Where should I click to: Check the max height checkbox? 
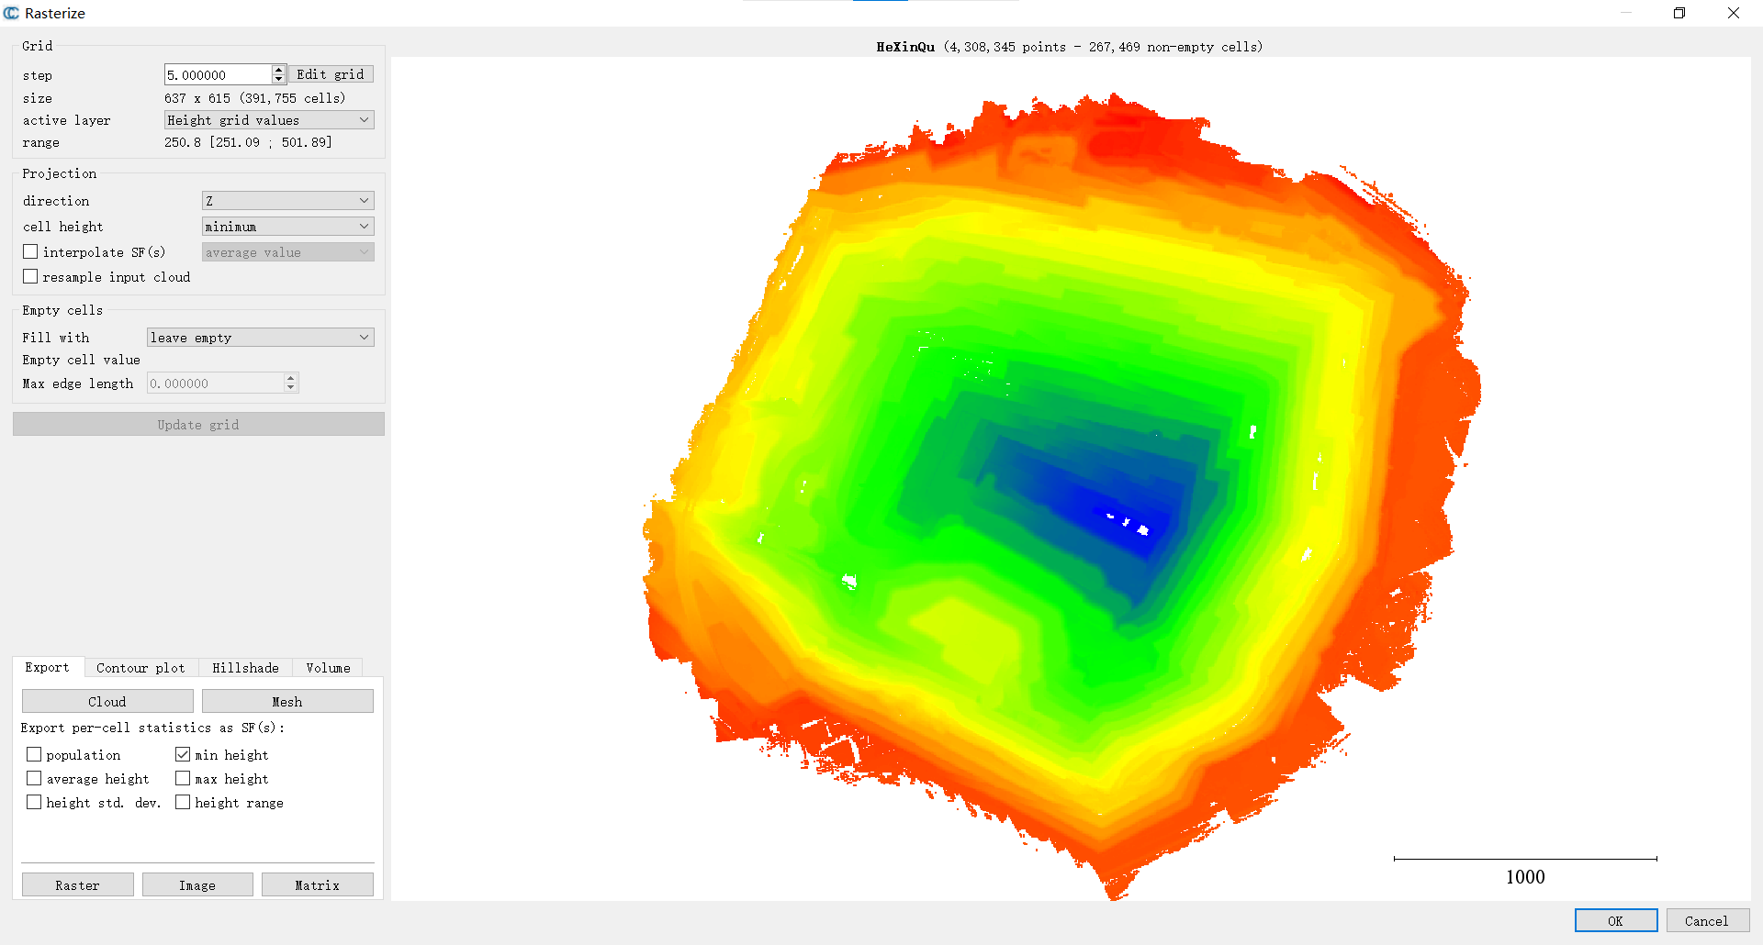tap(183, 778)
